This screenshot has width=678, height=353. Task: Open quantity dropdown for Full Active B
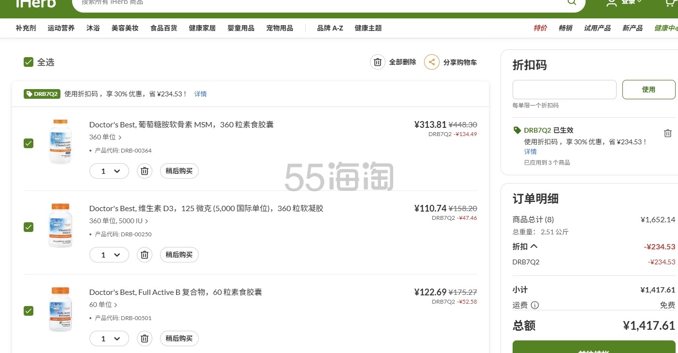coord(109,338)
